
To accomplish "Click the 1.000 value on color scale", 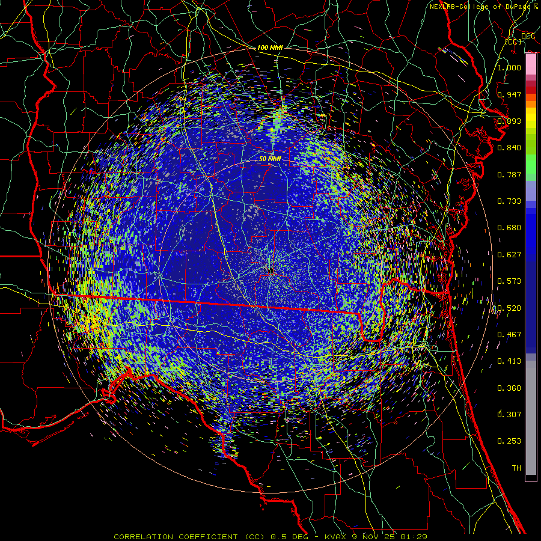I will click(x=509, y=67).
